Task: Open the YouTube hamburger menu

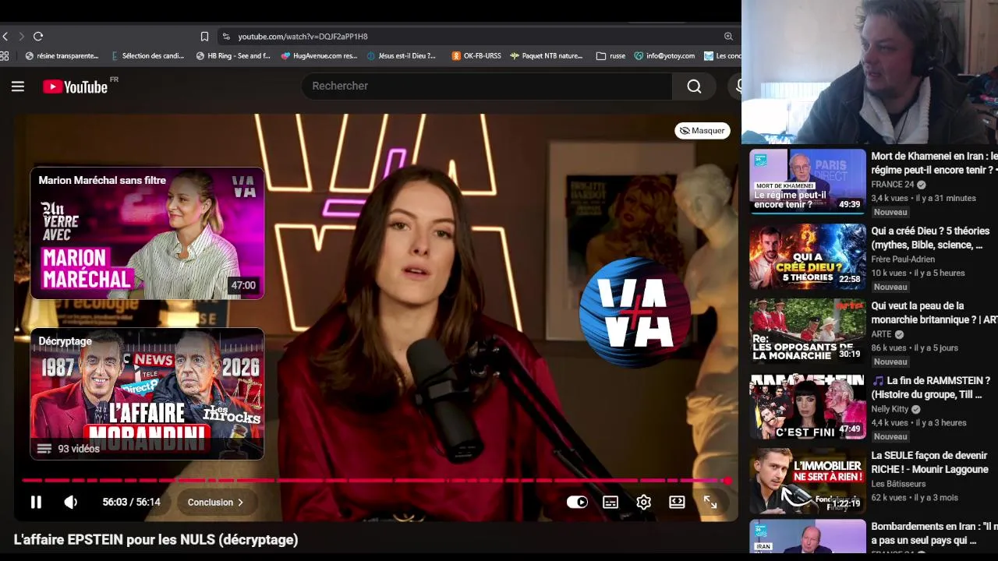Action: [18, 86]
